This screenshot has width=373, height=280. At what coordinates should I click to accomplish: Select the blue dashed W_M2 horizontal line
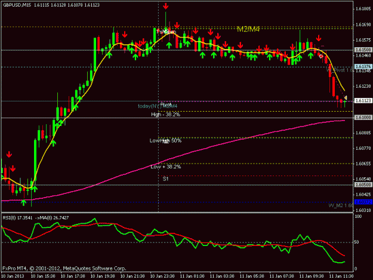pos(177,202)
